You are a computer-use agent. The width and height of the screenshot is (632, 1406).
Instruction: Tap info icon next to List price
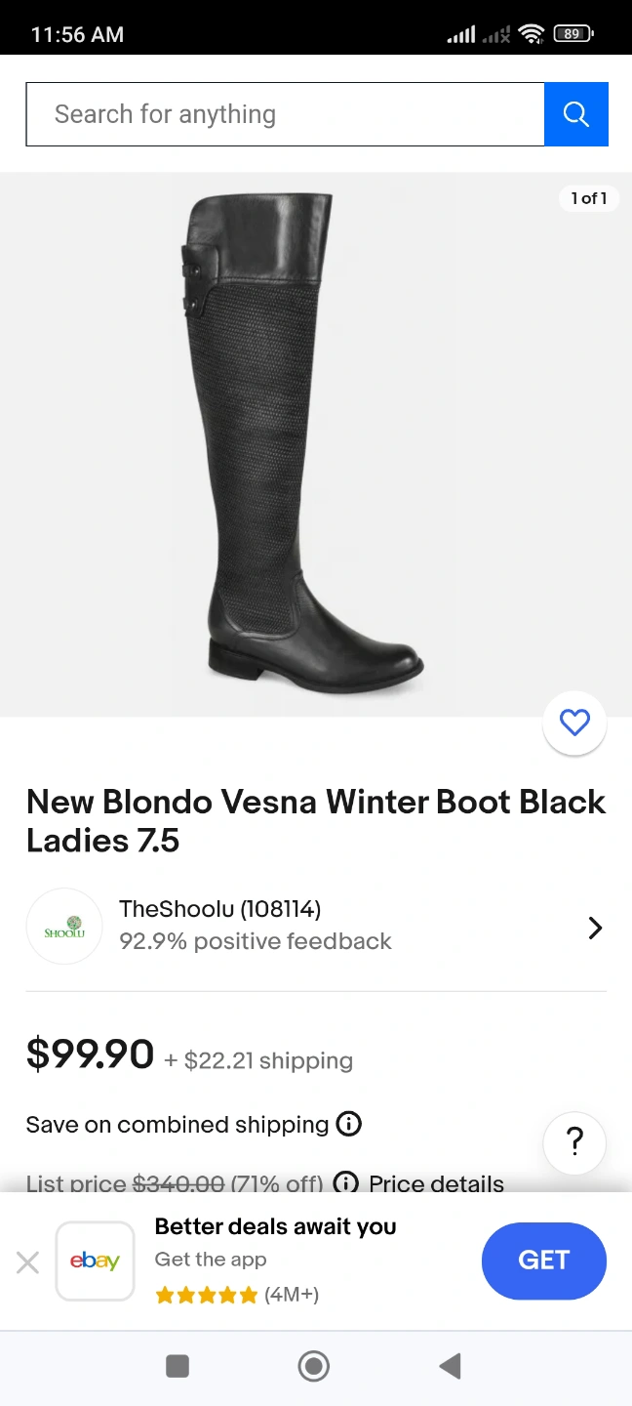pos(345,1183)
